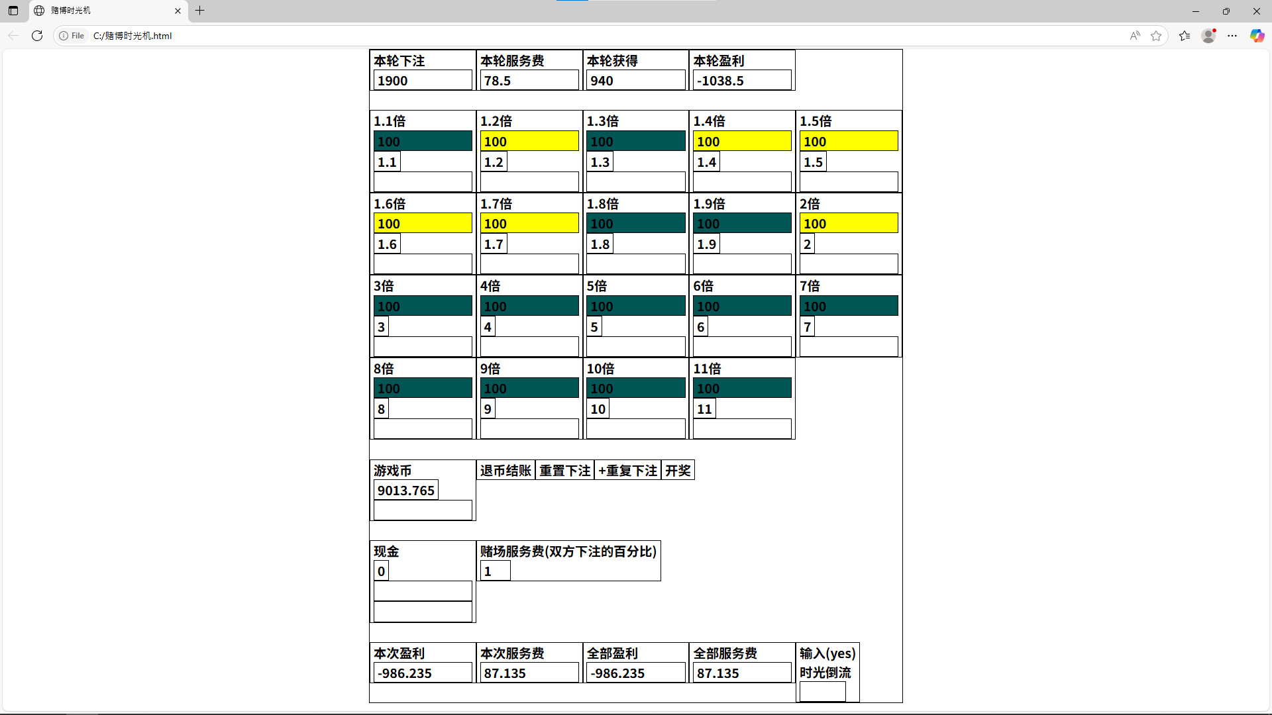Open the Copilot sidebar icon
The image size is (1272, 715).
click(x=1257, y=36)
